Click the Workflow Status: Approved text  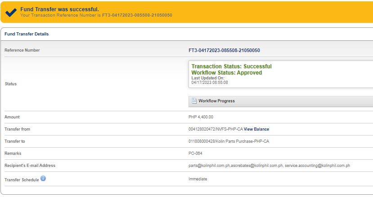click(x=226, y=73)
